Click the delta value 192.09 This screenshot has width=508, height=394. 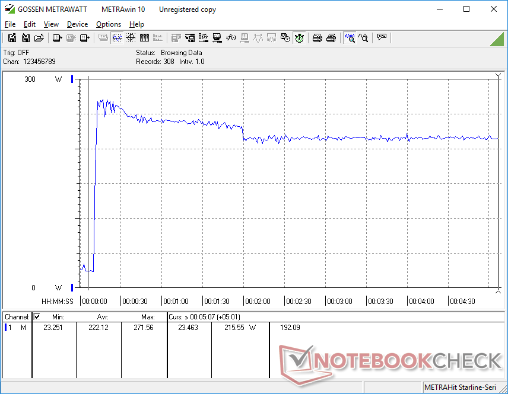[x=290, y=328]
